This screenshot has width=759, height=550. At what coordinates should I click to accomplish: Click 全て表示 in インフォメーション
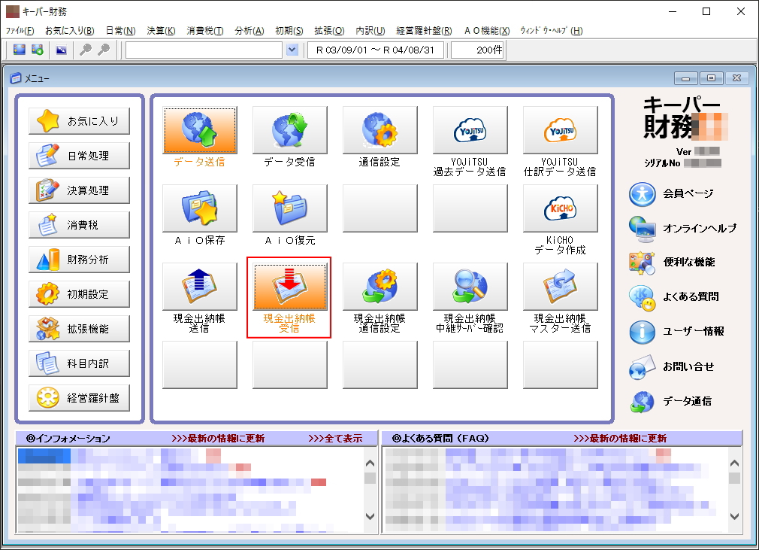pyautogui.click(x=335, y=439)
